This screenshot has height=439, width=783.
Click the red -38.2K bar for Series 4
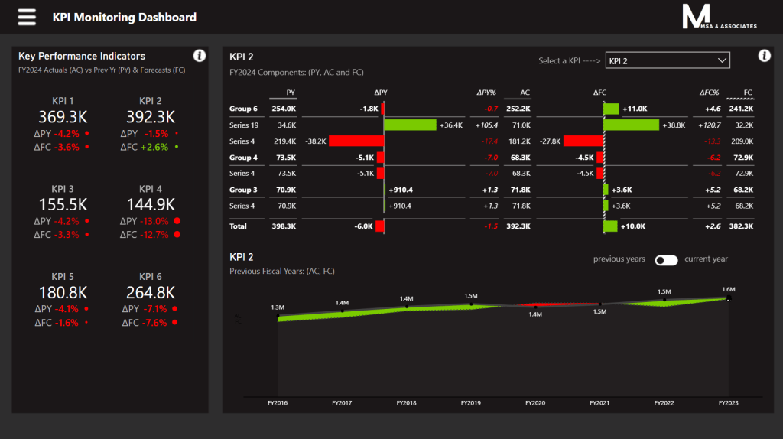[356, 141]
